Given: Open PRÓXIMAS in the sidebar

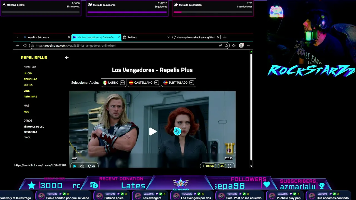Looking at the screenshot, I should 30,97.
